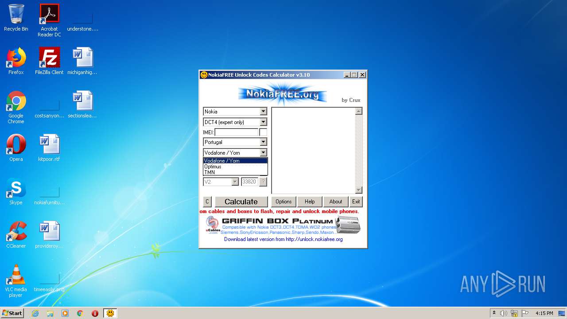Select the sectionslea... Word document
Image resolution: width=567 pixels, height=319 pixels.
[82, 105]
